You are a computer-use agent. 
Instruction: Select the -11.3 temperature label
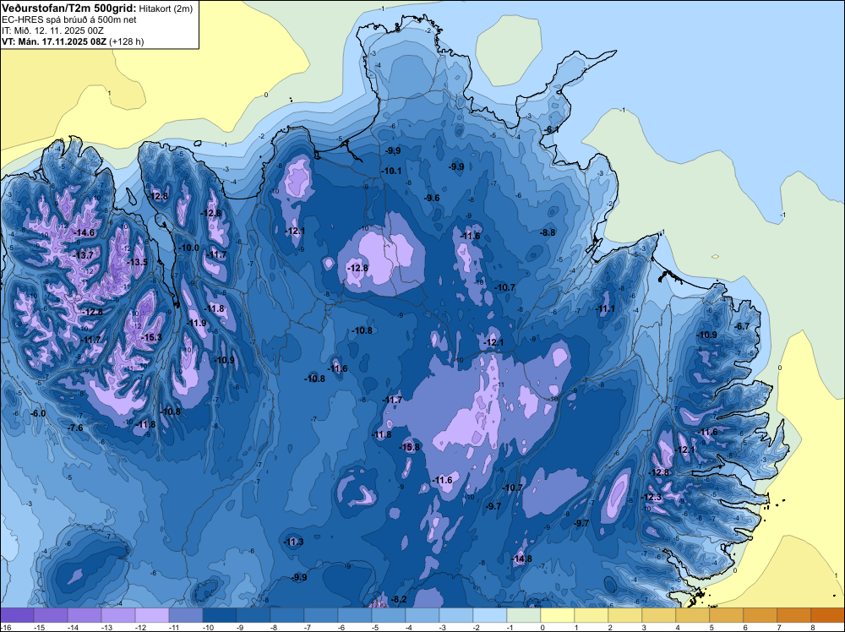293,542
